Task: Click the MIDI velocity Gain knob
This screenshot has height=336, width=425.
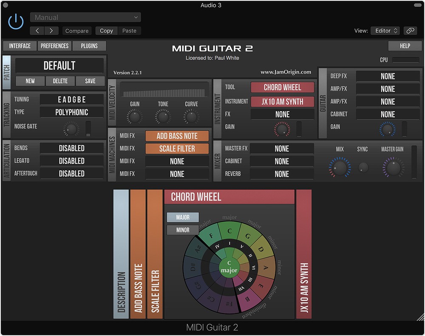Action: (134, 117)
